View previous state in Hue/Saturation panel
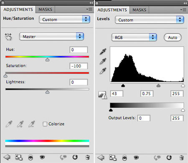188x163 pixels. click(63, 158)
